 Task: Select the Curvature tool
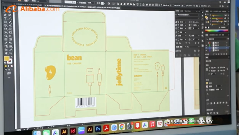pos(10,15)
